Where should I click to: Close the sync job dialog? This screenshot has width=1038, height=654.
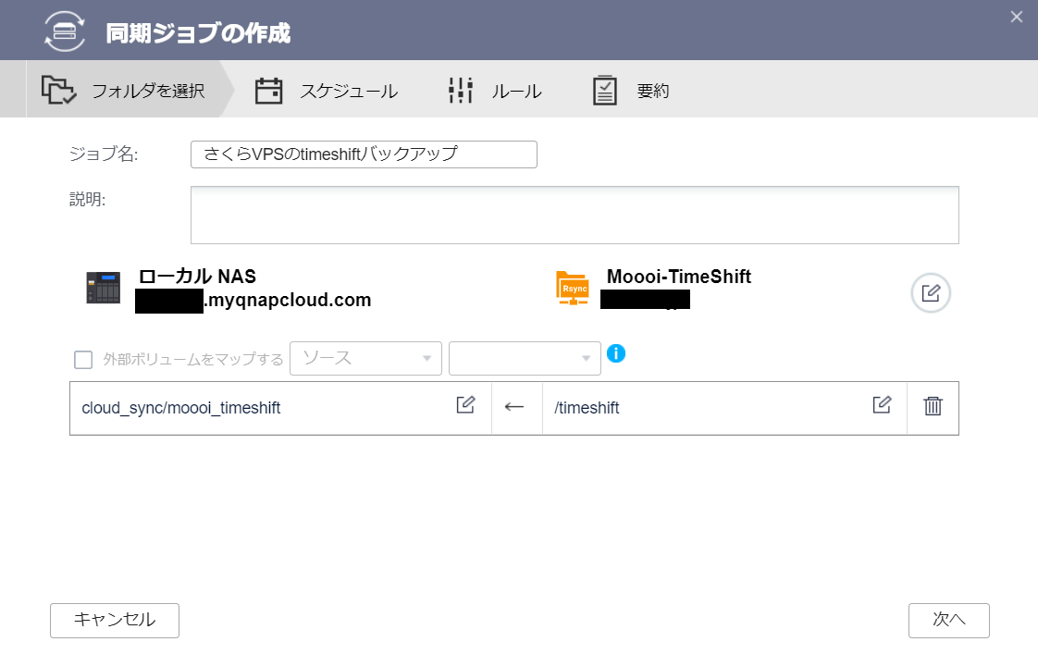coord(1017,18)
